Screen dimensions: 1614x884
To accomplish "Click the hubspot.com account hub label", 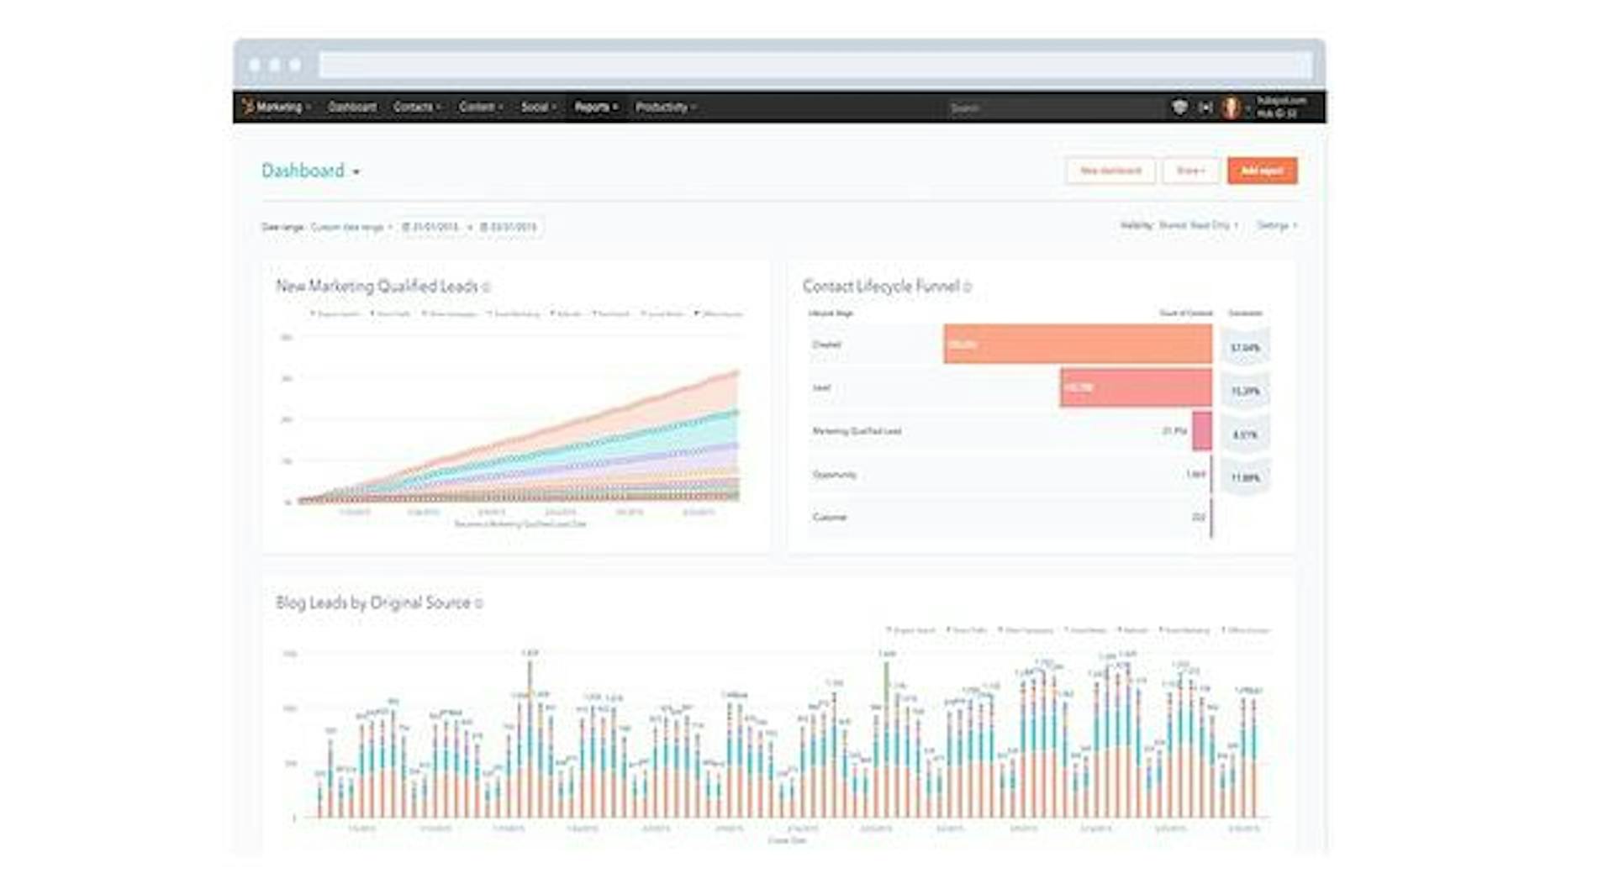I will pos(1282,107).
